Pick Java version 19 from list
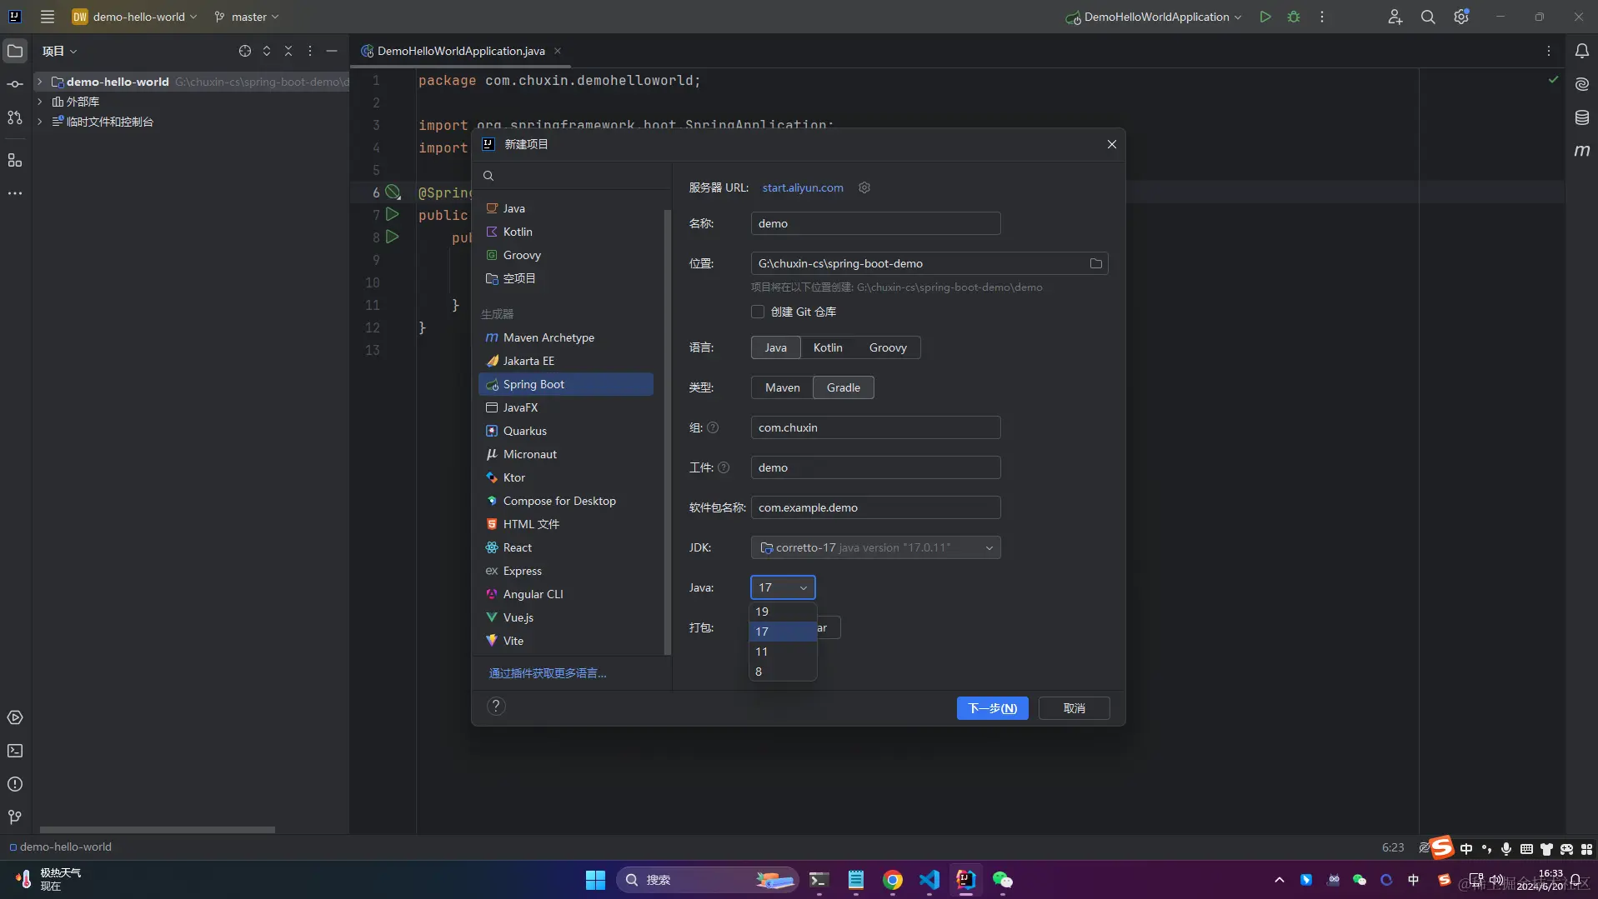Image resolution: width=1598 pixels, height=899 pixels. tap(782, 612)
